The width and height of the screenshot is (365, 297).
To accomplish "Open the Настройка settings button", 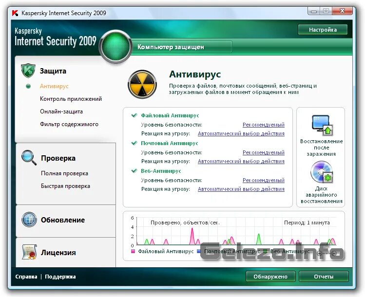I will pos(323,30).
